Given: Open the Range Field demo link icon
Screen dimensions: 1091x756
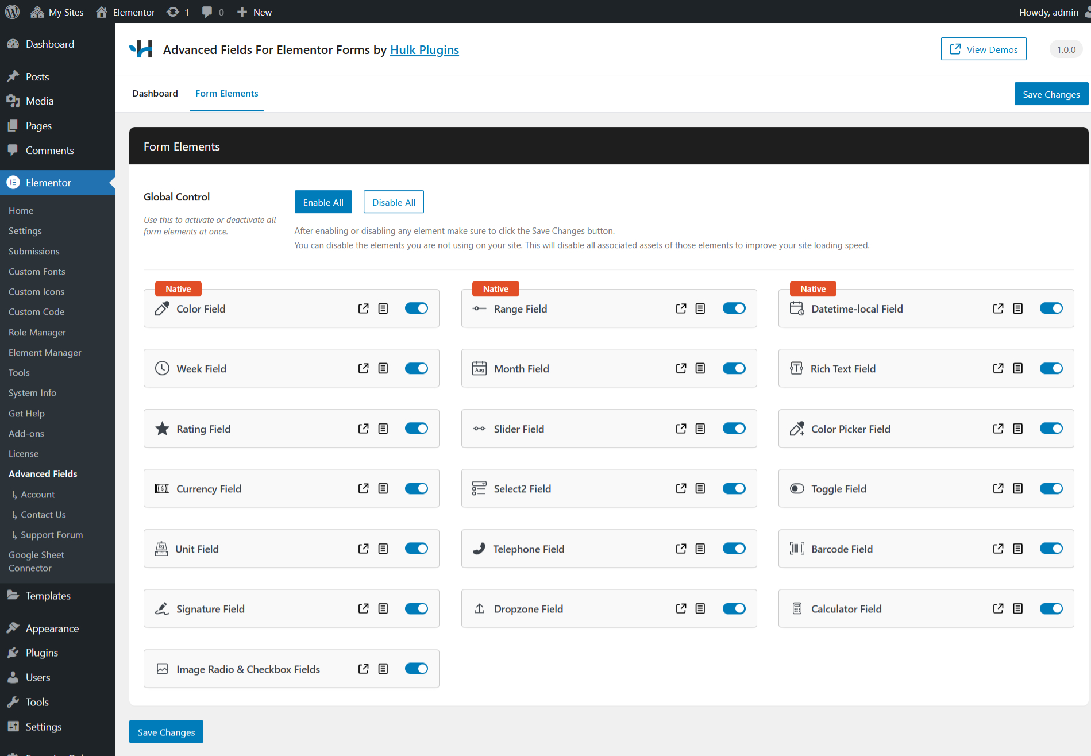Looking at the screenshot, I should [681, 308].
